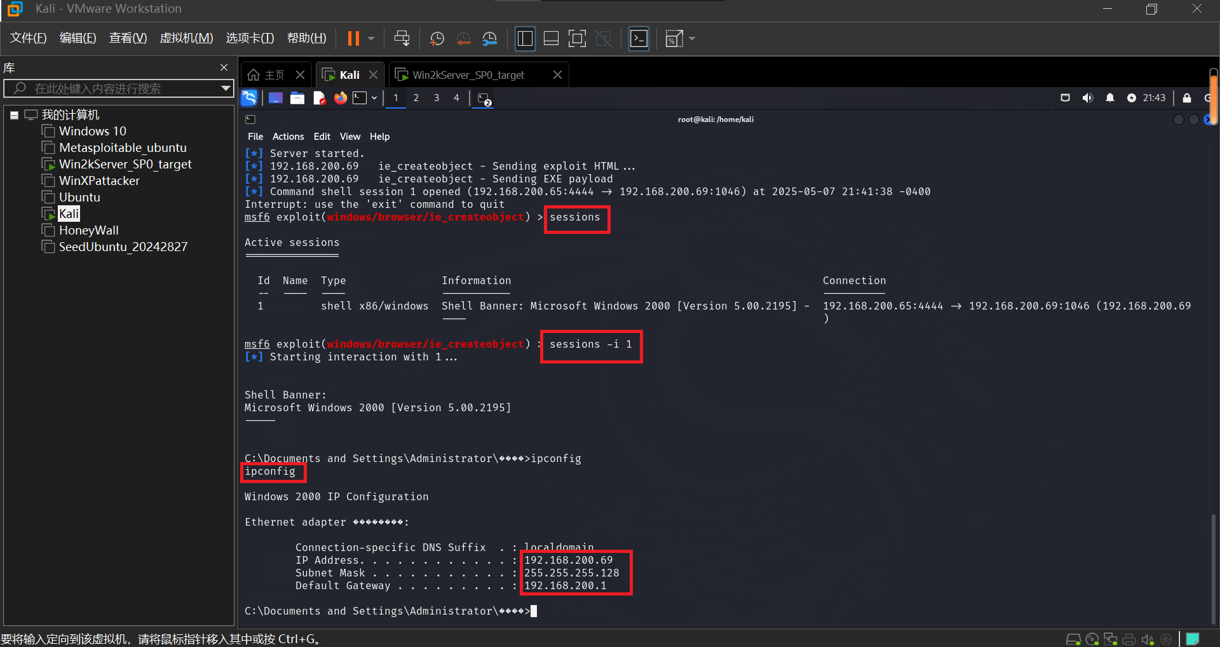Toggle the VMware console view button
Screen dimensions: 1220x647
coord(639,39)
